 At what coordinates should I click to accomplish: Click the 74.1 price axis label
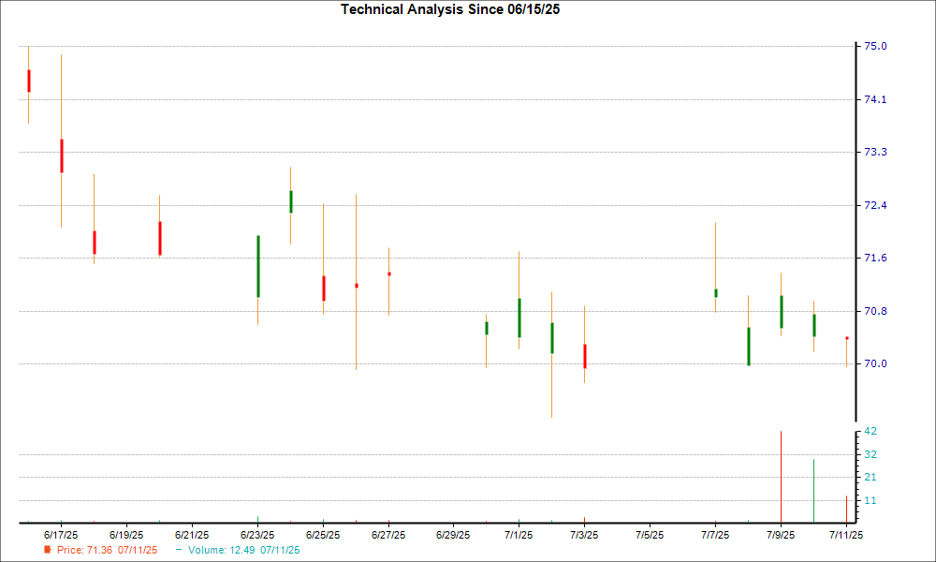tap(875, 99)
